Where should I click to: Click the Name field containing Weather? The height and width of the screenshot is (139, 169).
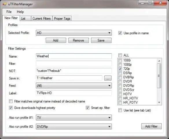point(74,56)
